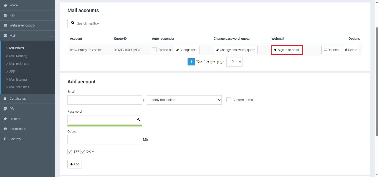Click the globe icon beside WWW
Screen dimensions: 379x177
pos(5,5)
